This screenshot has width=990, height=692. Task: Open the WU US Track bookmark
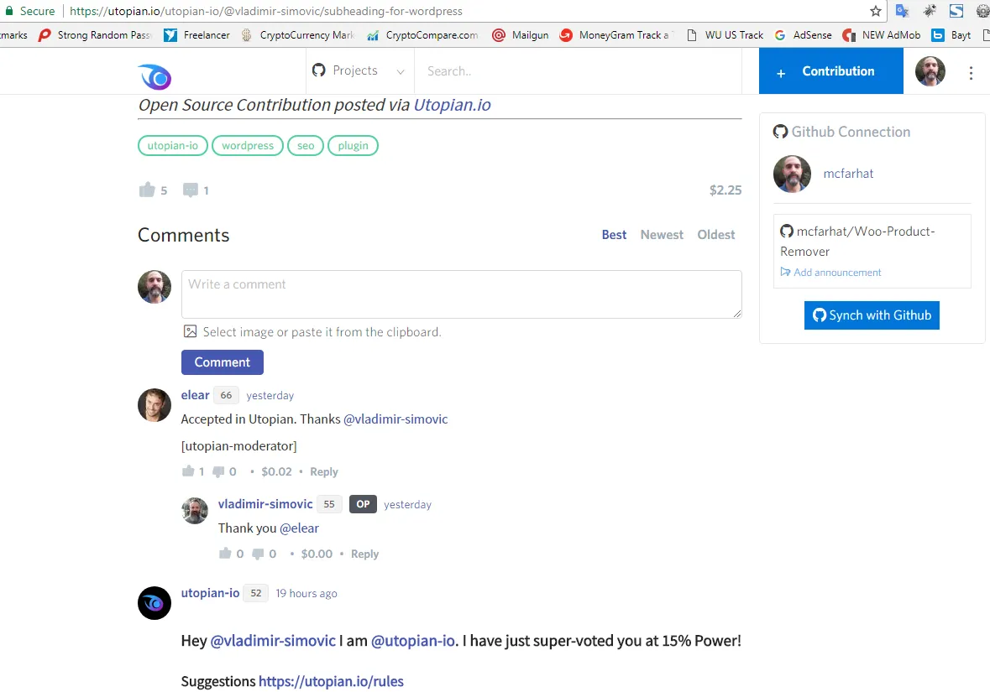pyautogui.click(x=725, y=34)
